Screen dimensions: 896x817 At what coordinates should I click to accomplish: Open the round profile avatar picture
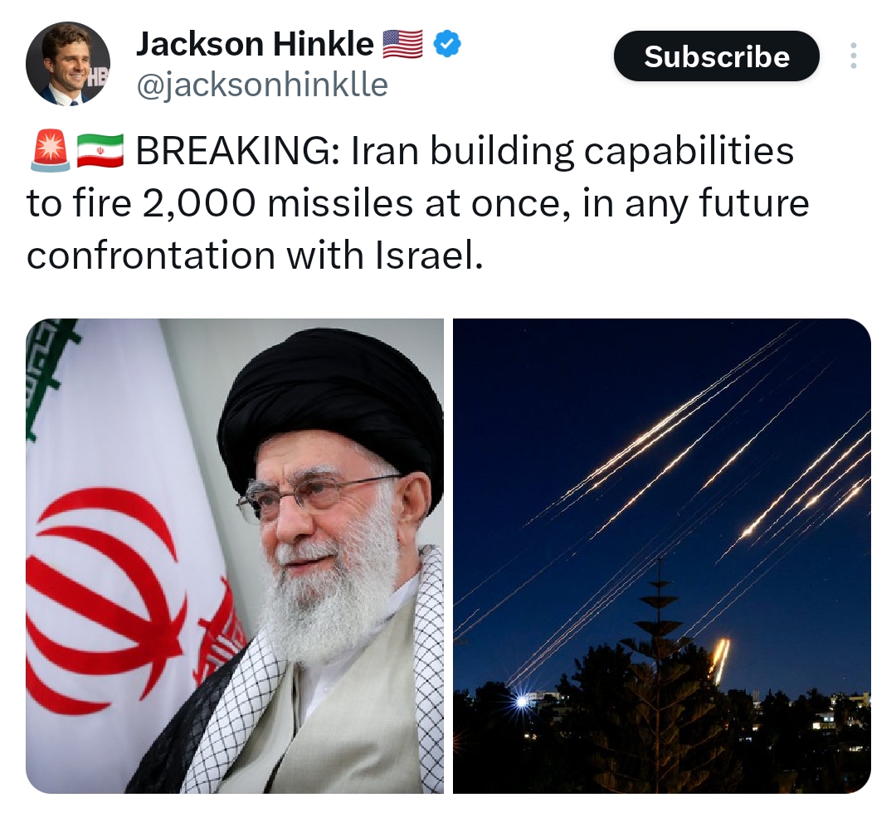pos(67,63)
